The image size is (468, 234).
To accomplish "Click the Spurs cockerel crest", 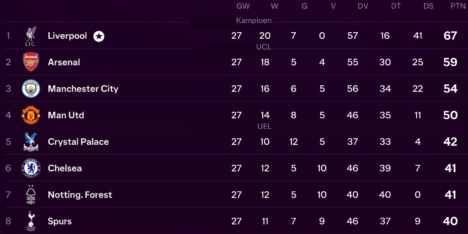I will click(31, 221).
